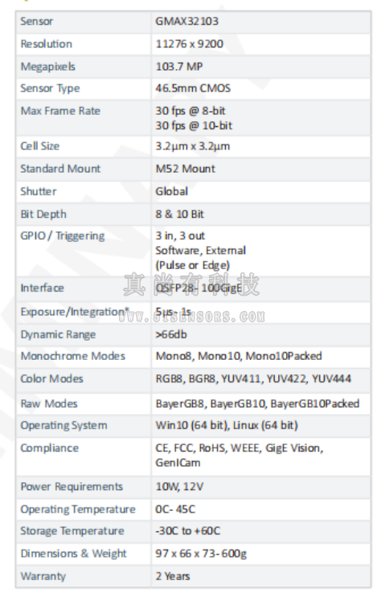Select the QSFP28 100GigE interface value
385x597 pixels.
click(x=199, y=288)
